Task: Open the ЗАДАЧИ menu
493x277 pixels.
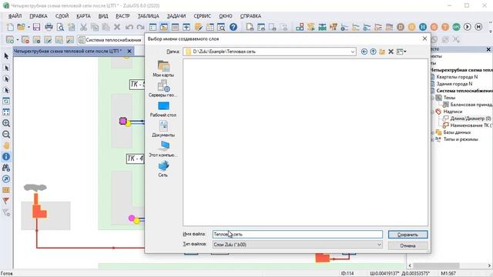Action: click(176, 16)
